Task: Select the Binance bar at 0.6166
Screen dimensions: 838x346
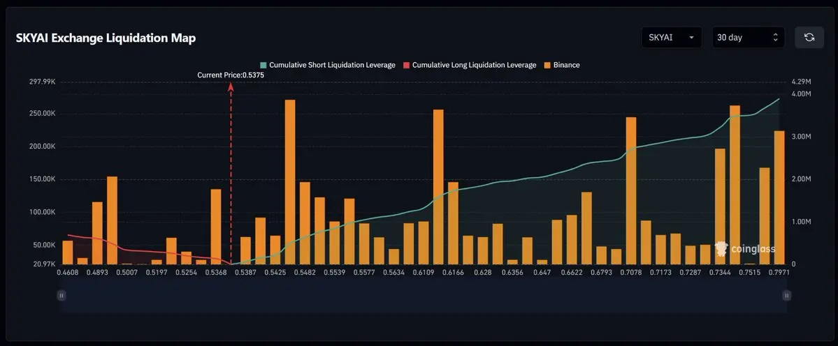Action: (x=453, y=223)
